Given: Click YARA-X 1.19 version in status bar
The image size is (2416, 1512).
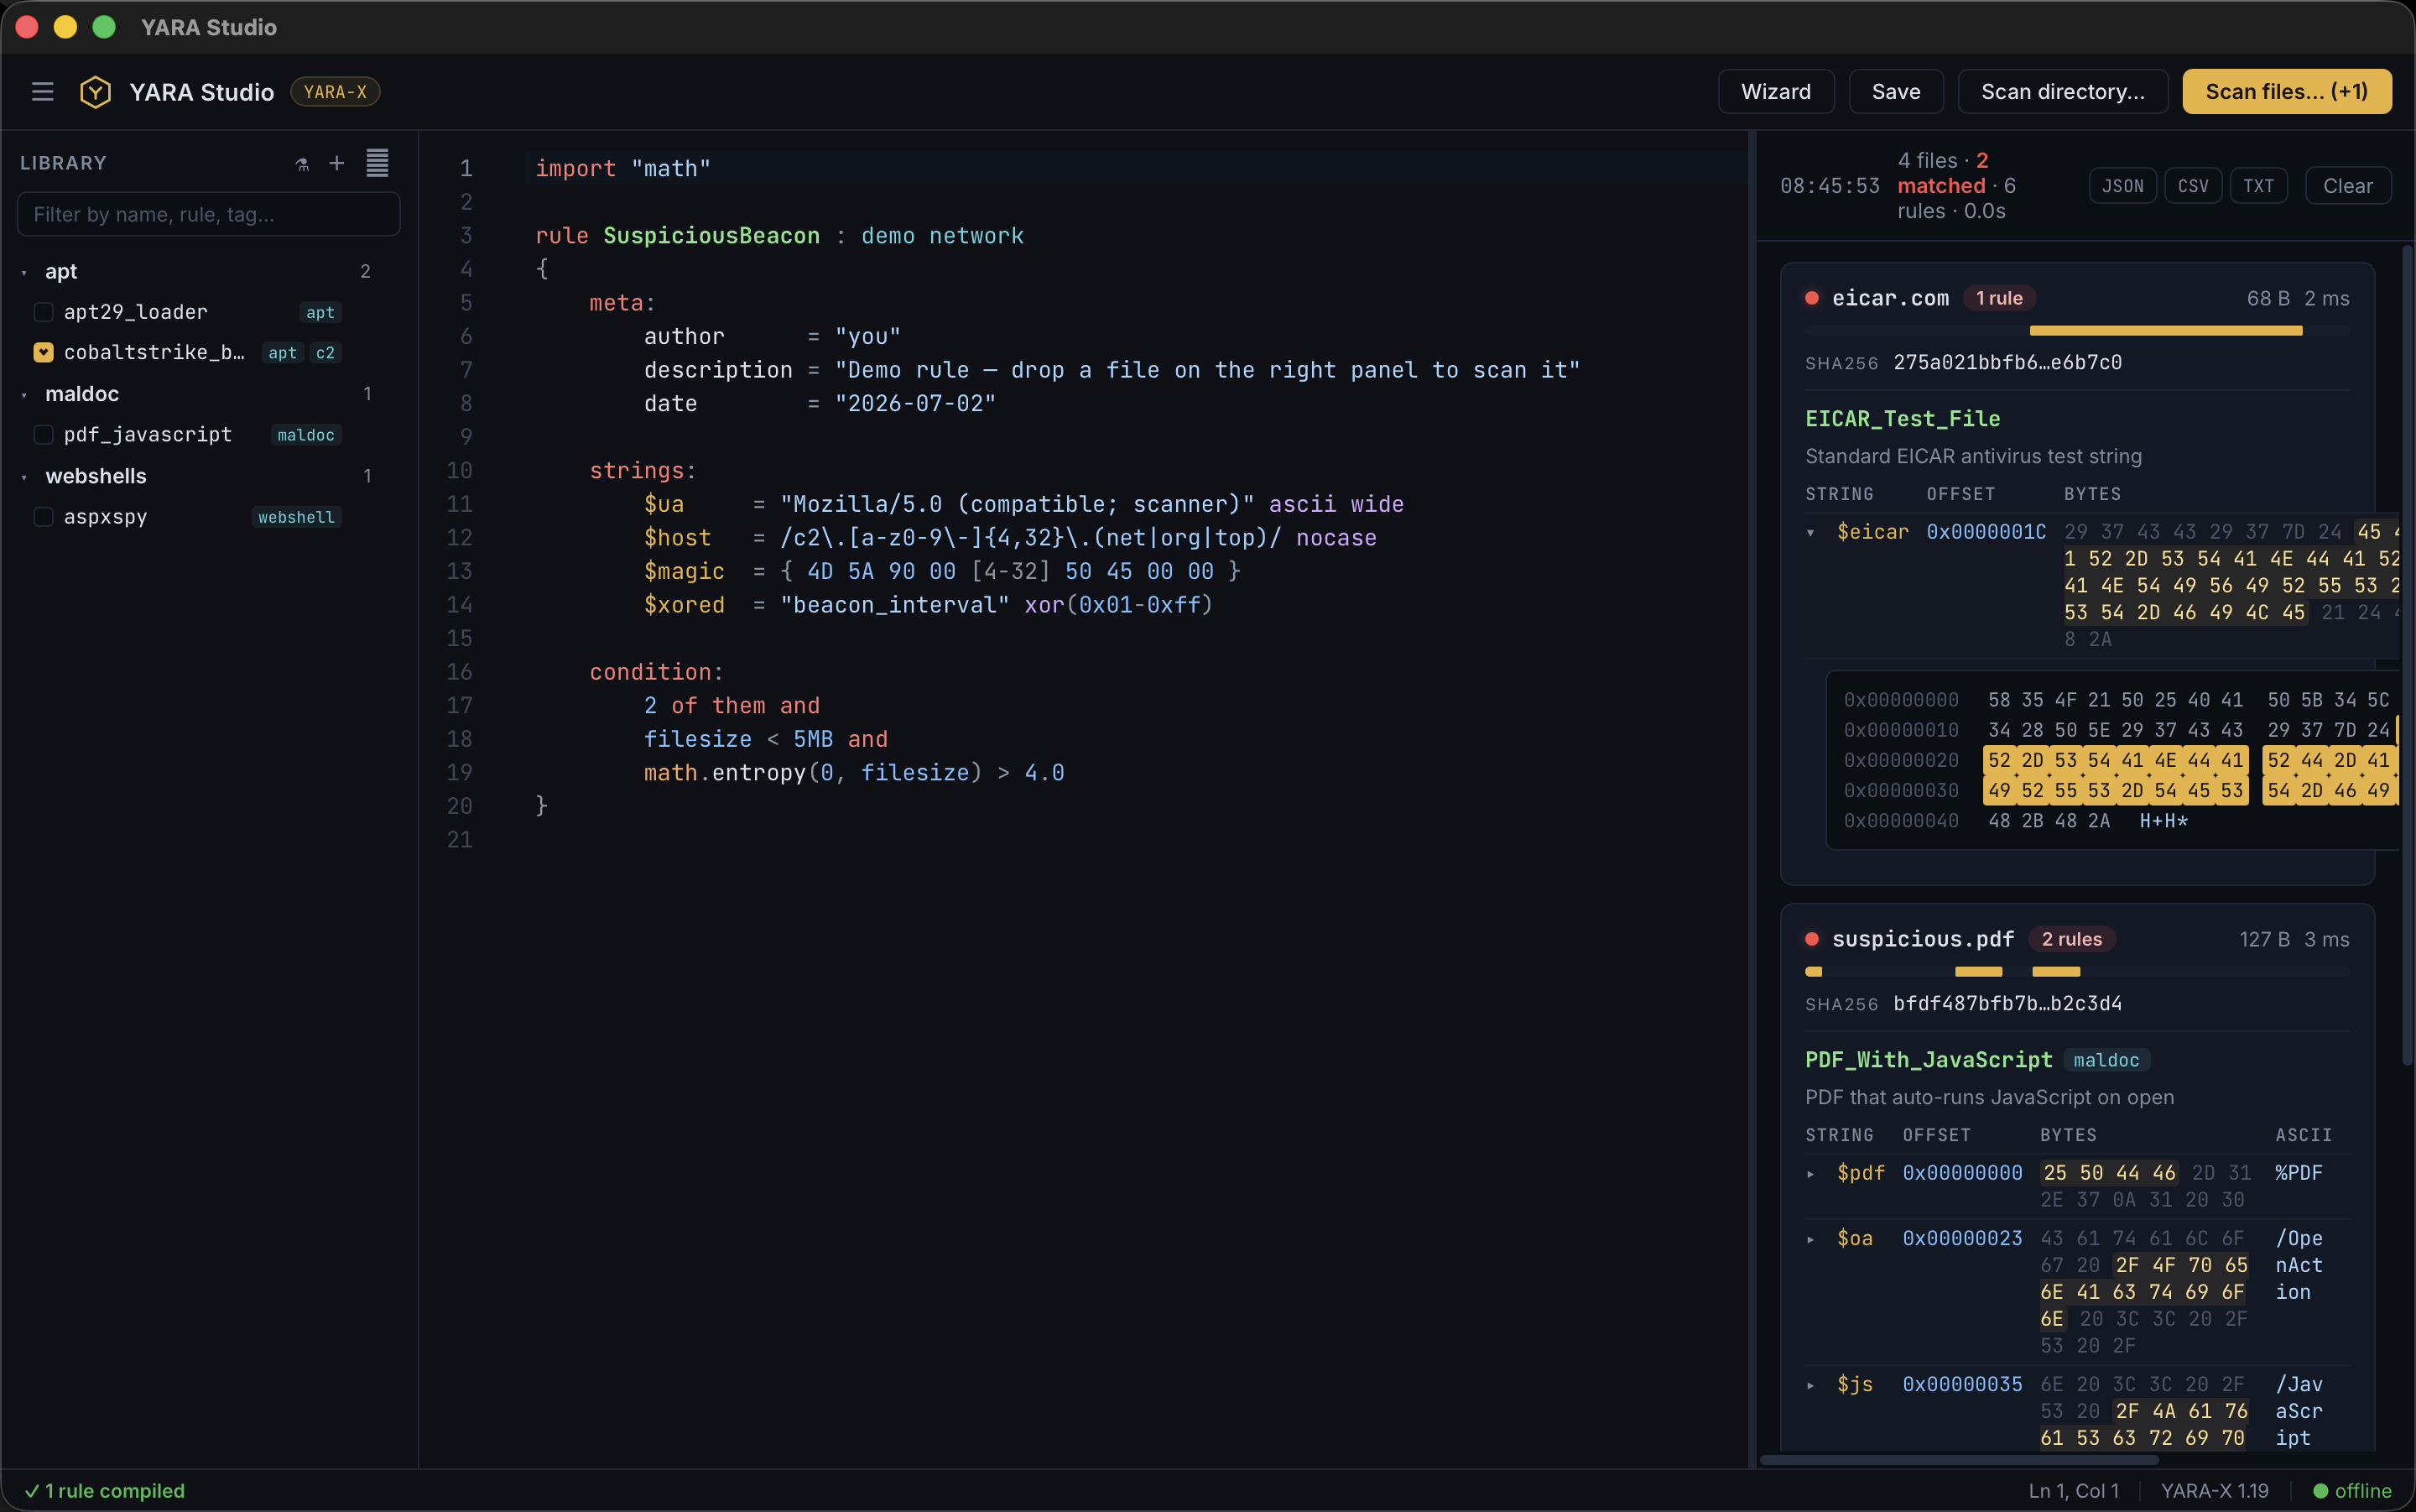Looking at the screenshot, I should click(2214, 1491).
